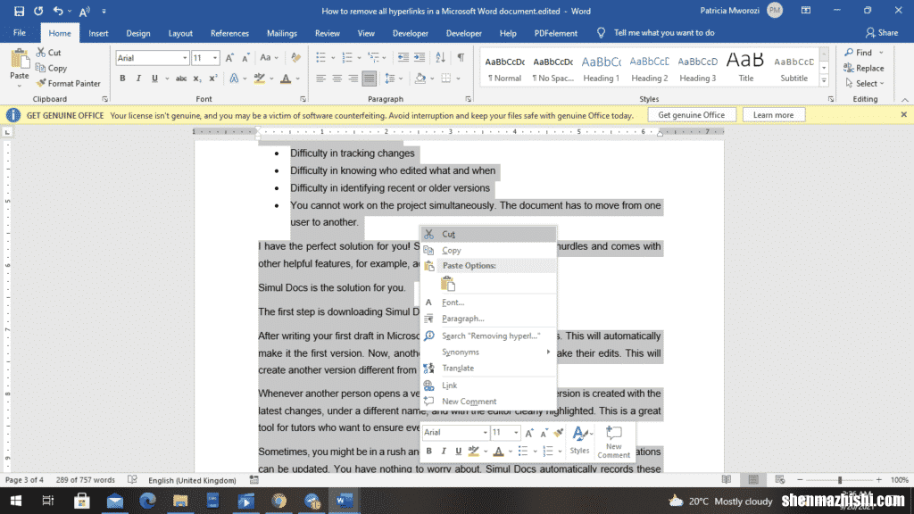Click the Clear All Formatting icon
This screenshot has width=914, height=514.
296,58
